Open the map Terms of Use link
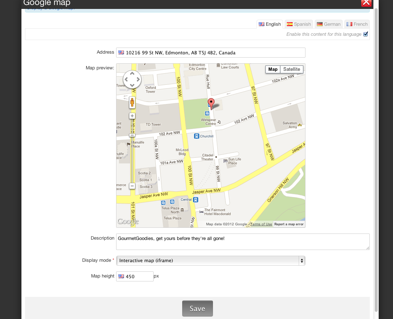 click(261, 224)
